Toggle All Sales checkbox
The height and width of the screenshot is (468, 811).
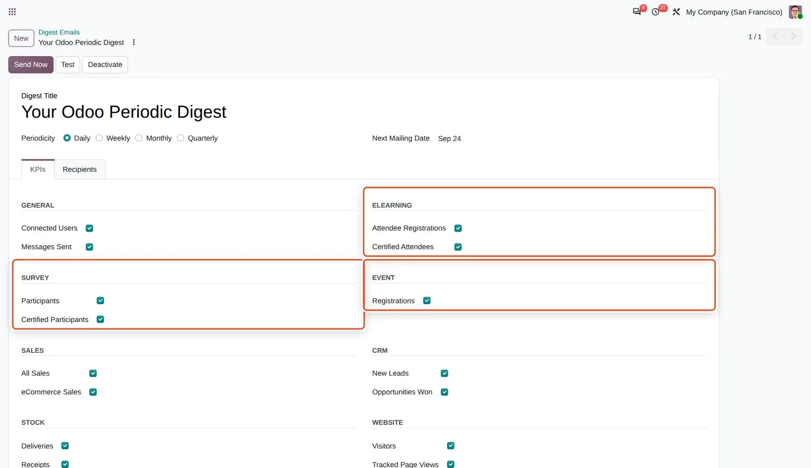[x=93, y=373]
